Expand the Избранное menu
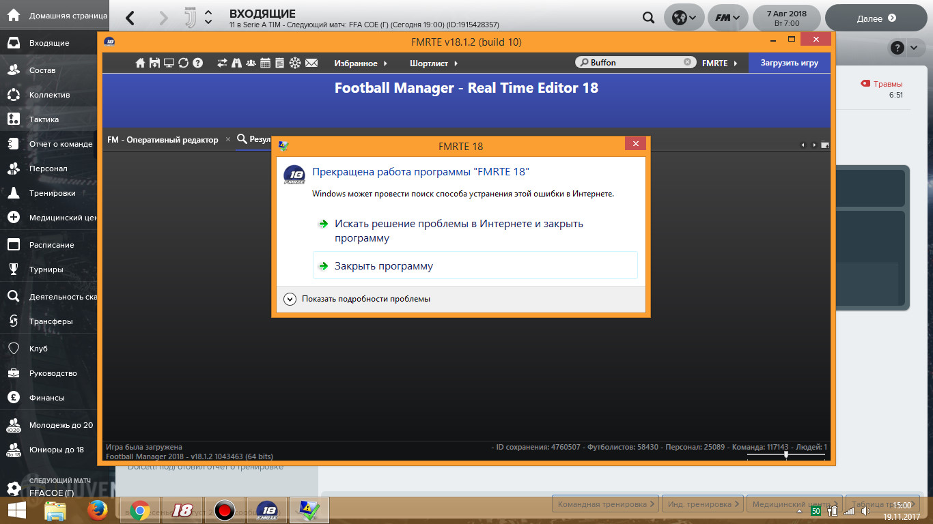 coord(361,63)
